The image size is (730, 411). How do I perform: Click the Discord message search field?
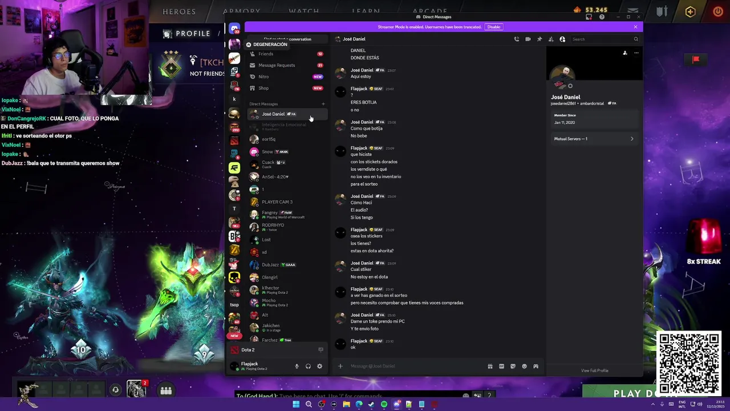[x=605, y=39]
